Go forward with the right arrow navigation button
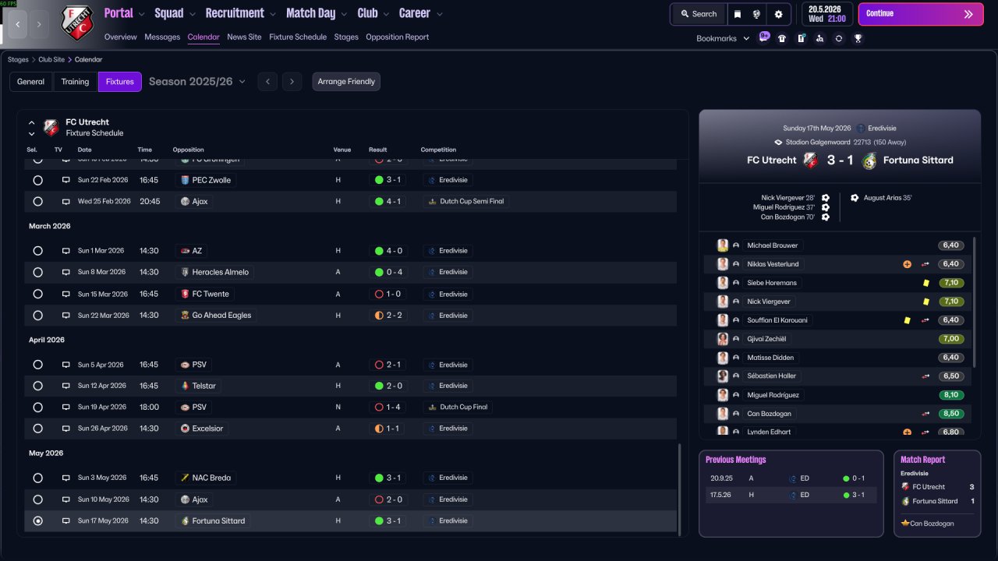Image resolution: width=998 pixels, height=561 pixels. [x=39, y=24]
